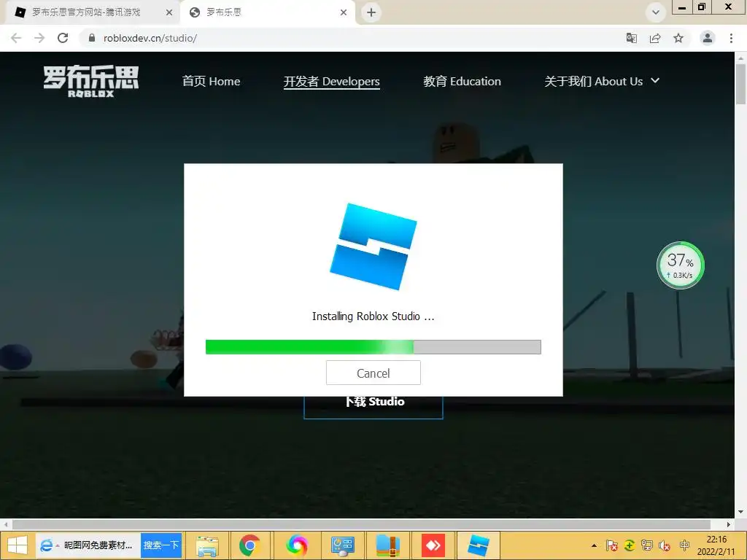Viewport: 747px width, 560px height.
Task: Open Chrome three-dot menu
Action: (731, 38)
